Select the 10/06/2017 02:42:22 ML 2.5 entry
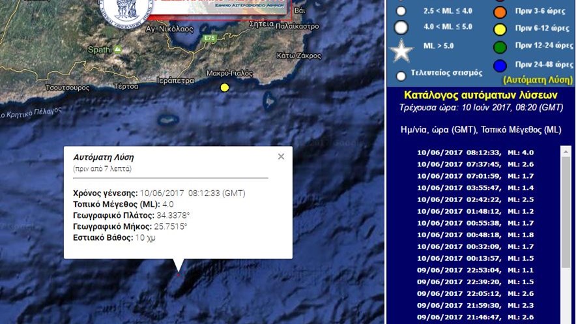This screenshot has width=576, height=324. pos(476,199)
